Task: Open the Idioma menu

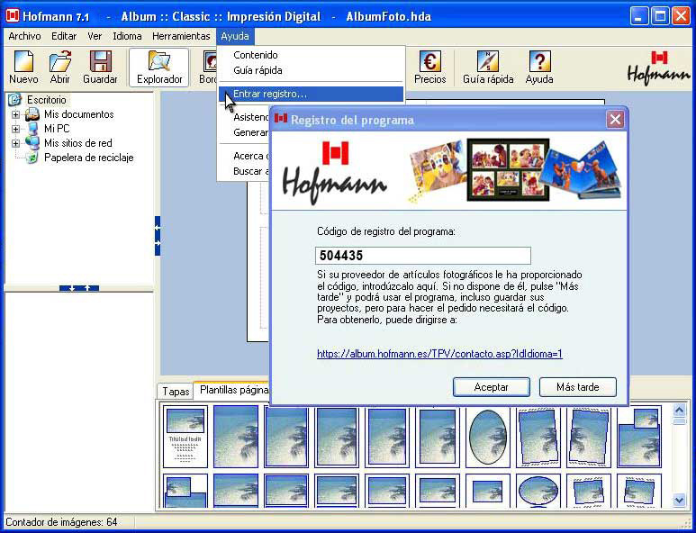Action: pos(127,36)
